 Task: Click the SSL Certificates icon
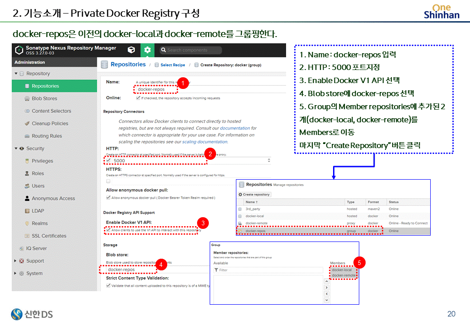27,236
